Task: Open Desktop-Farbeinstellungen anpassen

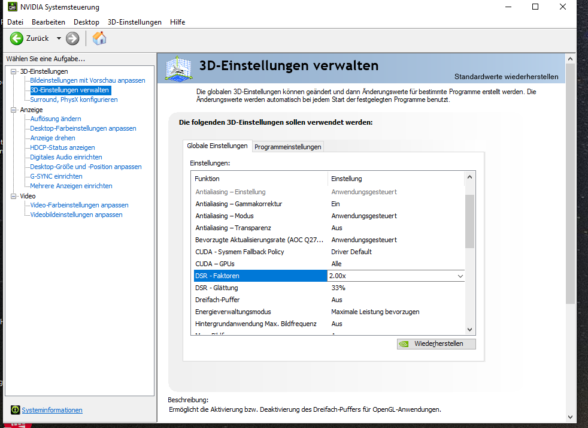Action: tap(83, 128)
